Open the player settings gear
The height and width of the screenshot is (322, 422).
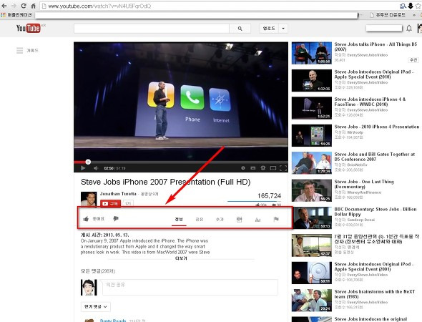(x=263, y=168)
